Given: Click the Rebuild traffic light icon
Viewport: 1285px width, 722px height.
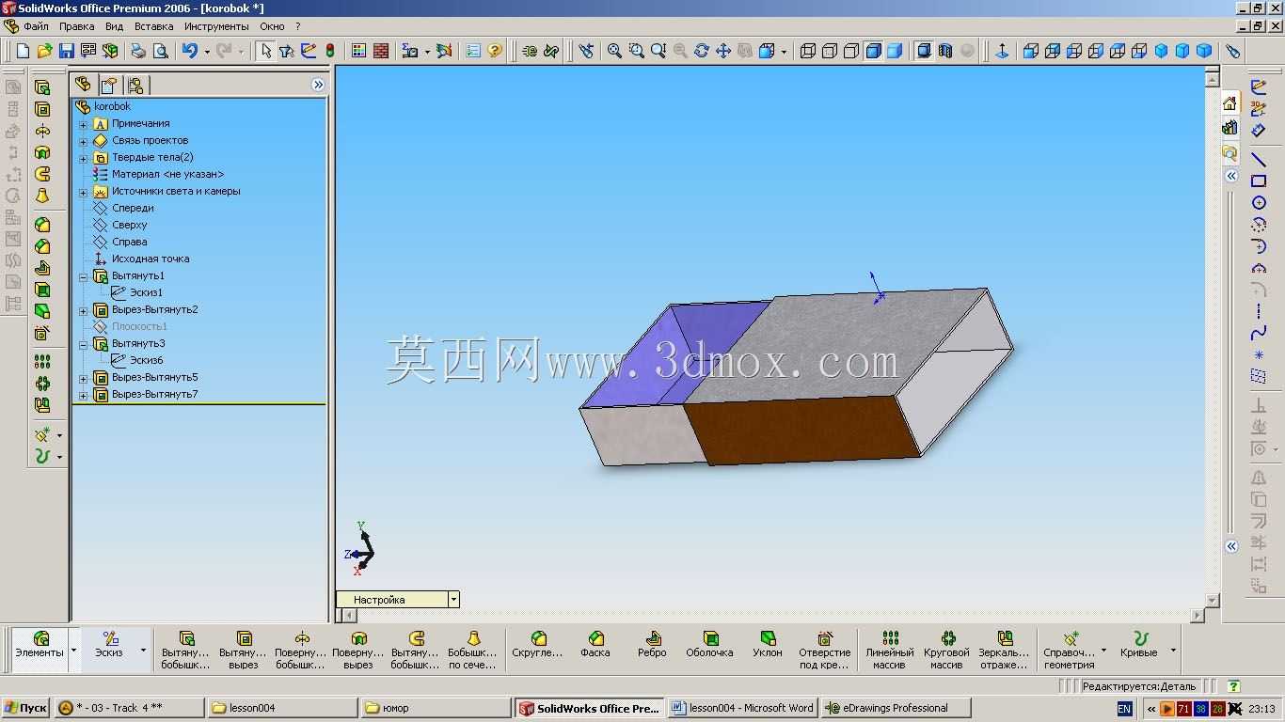Looking at the screenshot, I should coord(330,51).
